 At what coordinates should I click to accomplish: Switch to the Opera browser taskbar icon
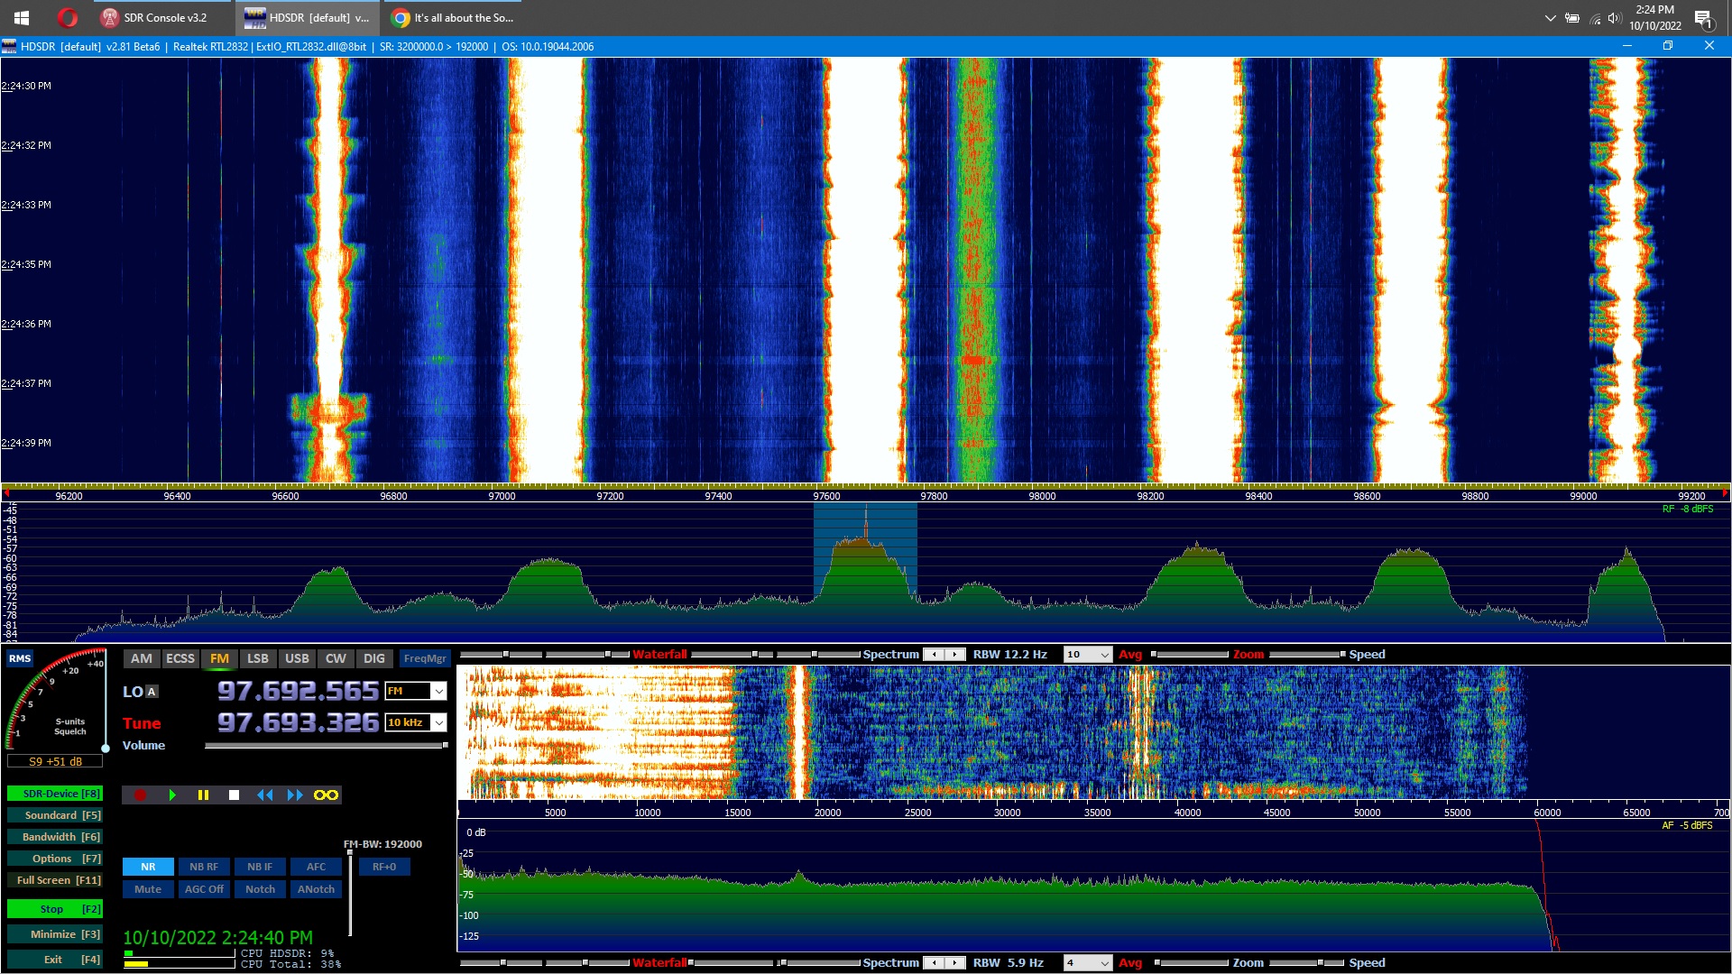click(x=68, y=17)
